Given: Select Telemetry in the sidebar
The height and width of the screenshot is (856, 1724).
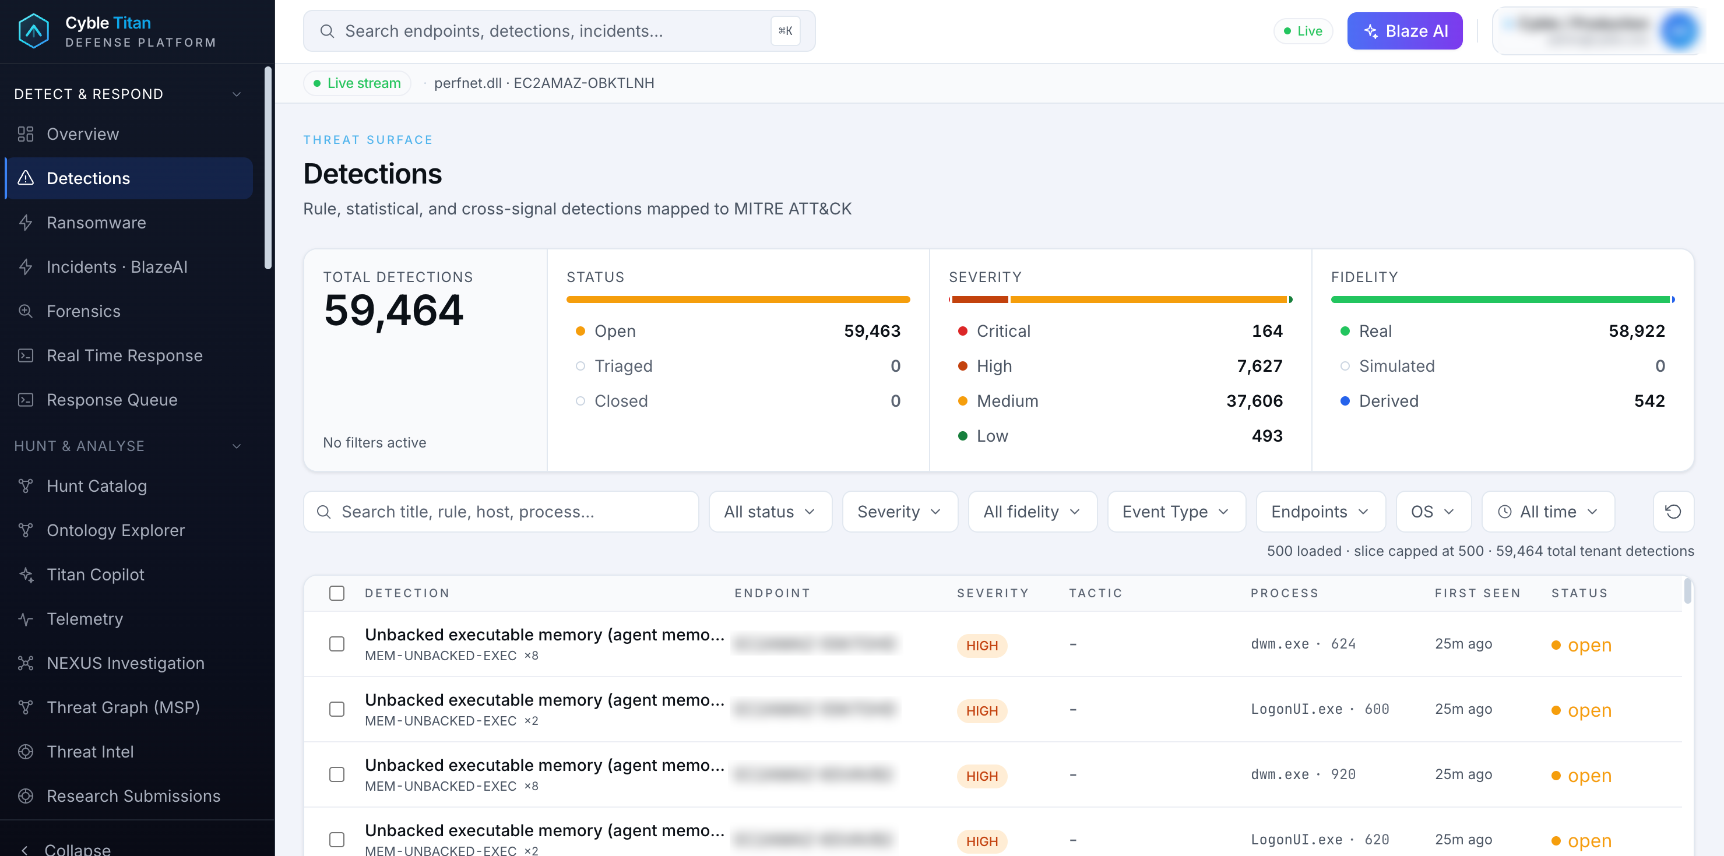Looking at the screenshot, I should point(128,618).
